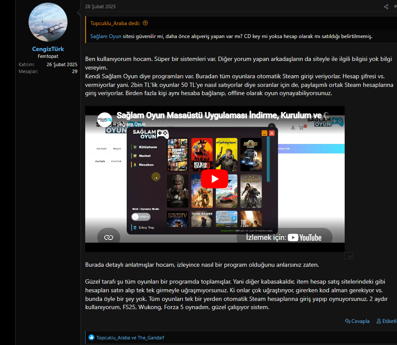The width and height of the screenshot is (397, 345).
Task: Click the Euro Truck game cover
Action: [x=251, y=155]
